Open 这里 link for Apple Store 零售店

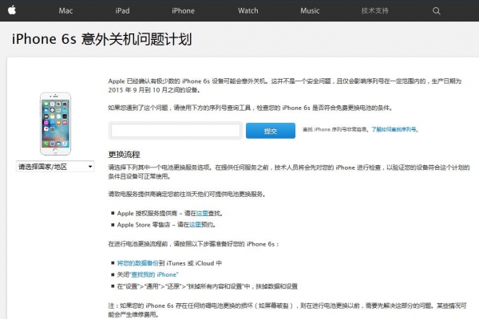[196, 225]
